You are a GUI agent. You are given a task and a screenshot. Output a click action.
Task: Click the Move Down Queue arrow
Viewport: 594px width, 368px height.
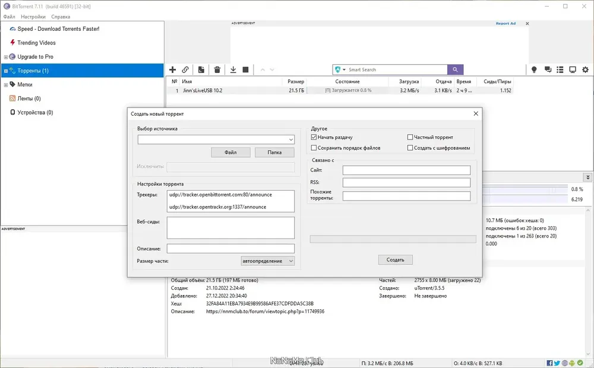(271, 69)
